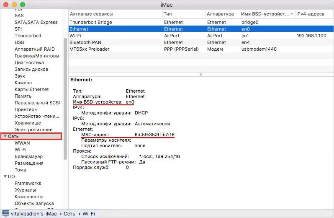The image size is (334, 218).
Task: Open Принтеры in the sidebar
Action: 26,110
